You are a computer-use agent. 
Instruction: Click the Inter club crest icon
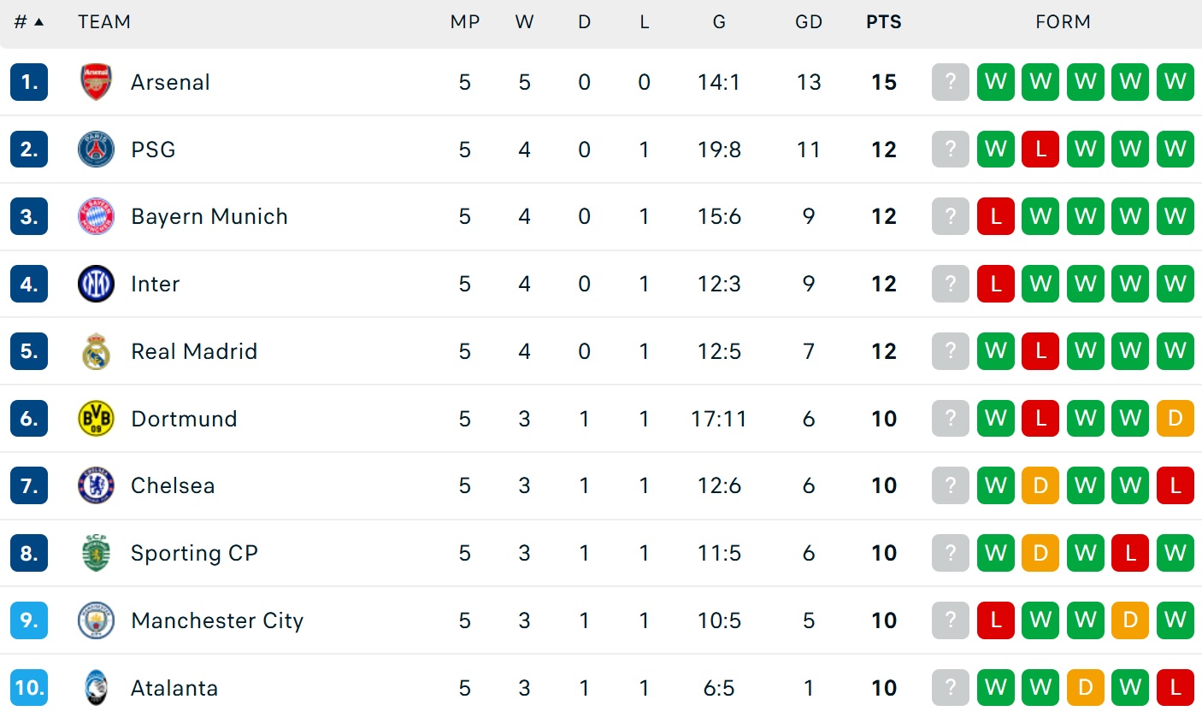[x=96, y=284]
